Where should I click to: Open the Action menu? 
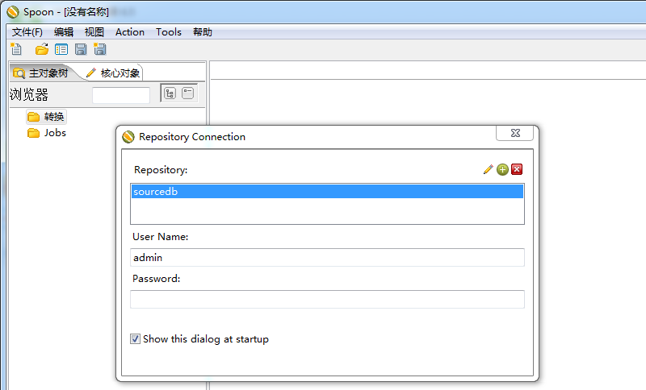(x=130, y=32)
